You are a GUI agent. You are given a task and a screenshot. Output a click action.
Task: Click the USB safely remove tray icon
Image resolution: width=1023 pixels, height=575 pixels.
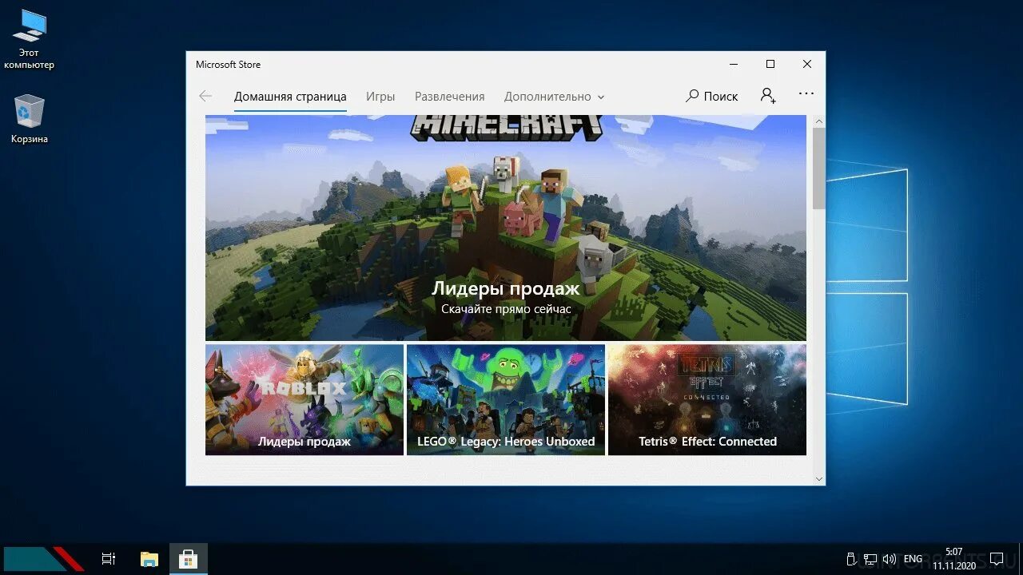point(852,559)
